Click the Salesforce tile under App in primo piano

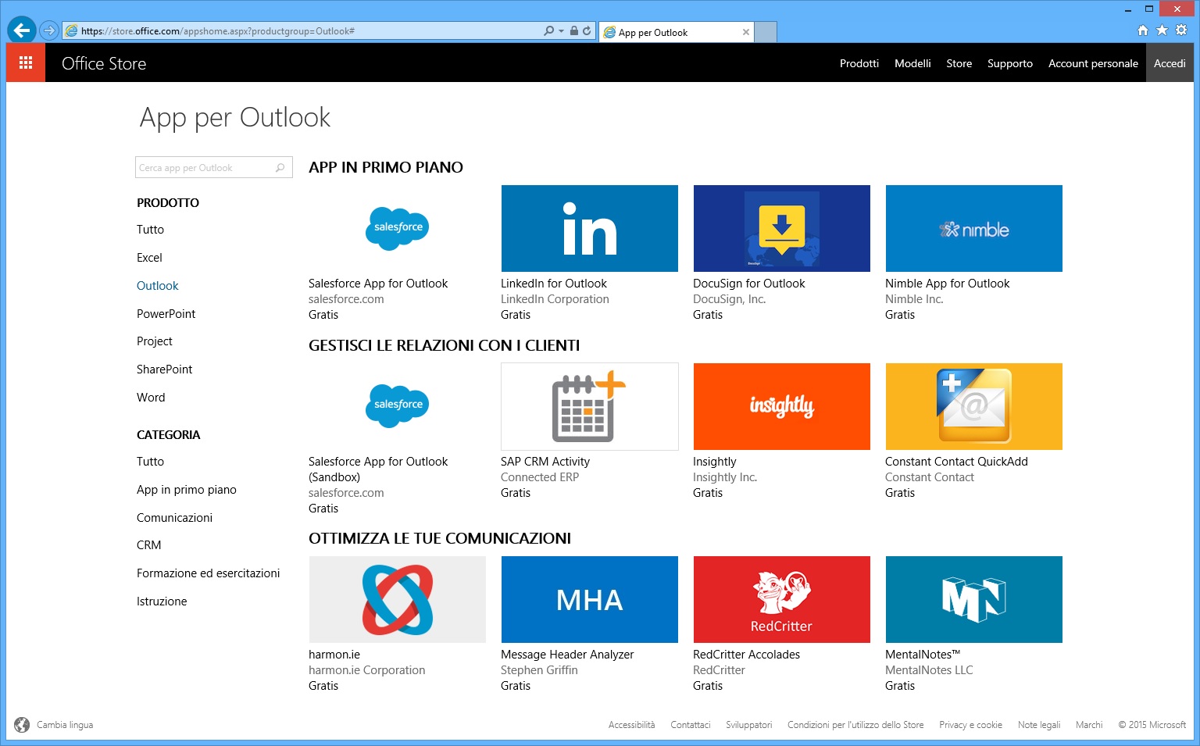point(398,228)
